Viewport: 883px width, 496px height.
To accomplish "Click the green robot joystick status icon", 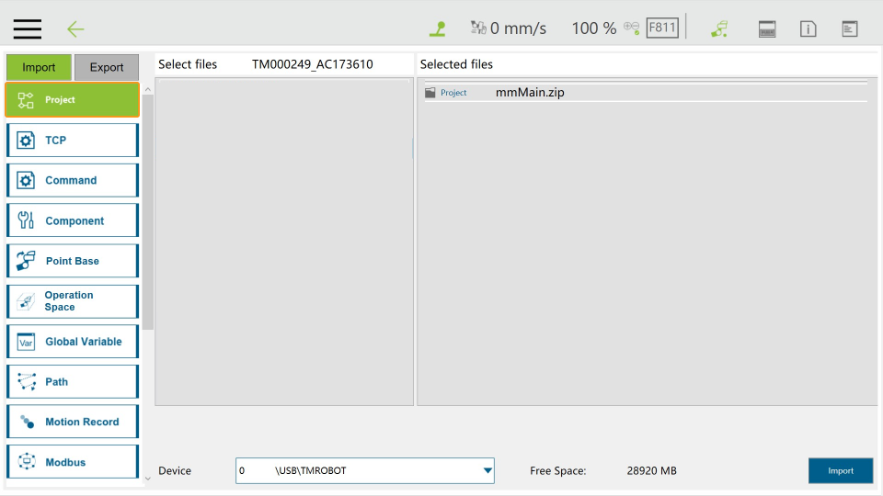I will (x=438, y=28).
